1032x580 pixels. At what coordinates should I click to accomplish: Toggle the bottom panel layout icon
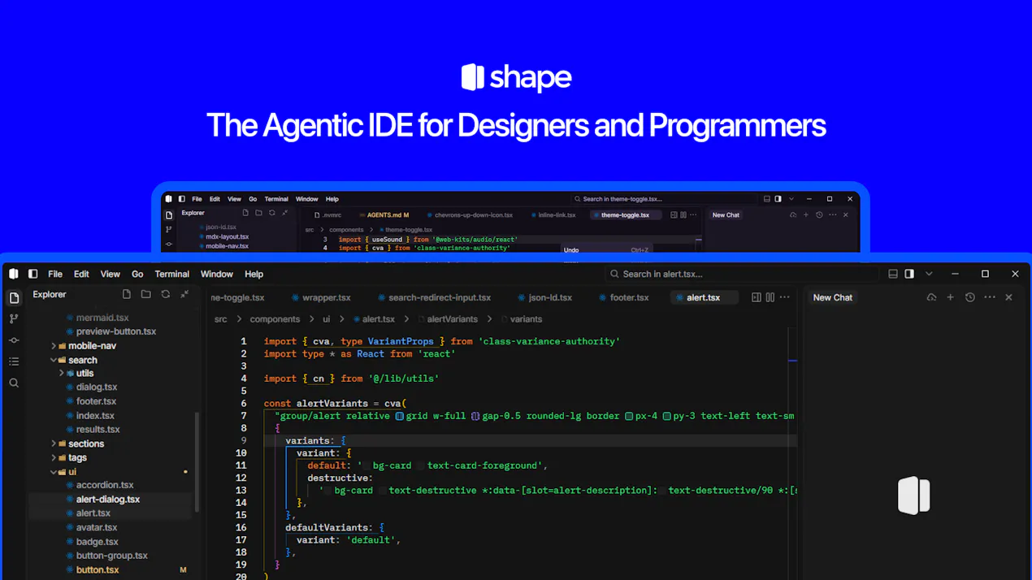[893, 275]
